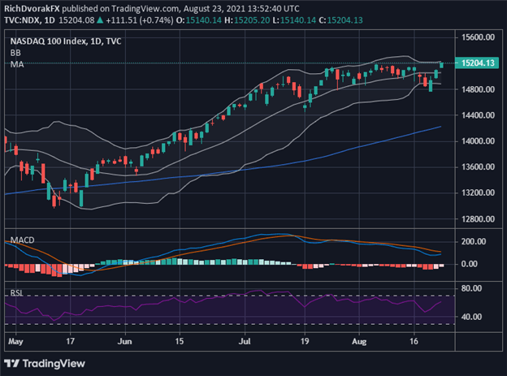The width and height of the screenshot is (507, 376).
Task: Click the TradingView.com text in header
Action: [x=145, y=9]
